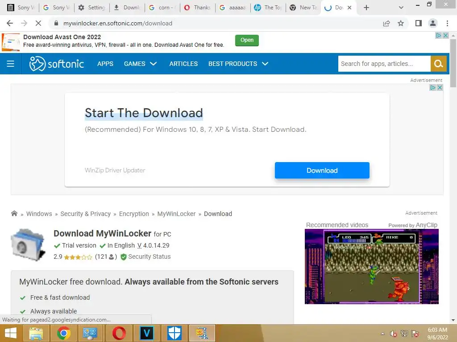457x342 pixels.
Task: Switch to the New Tab tab
Action: pyautogui.click(x=303, y=8)
